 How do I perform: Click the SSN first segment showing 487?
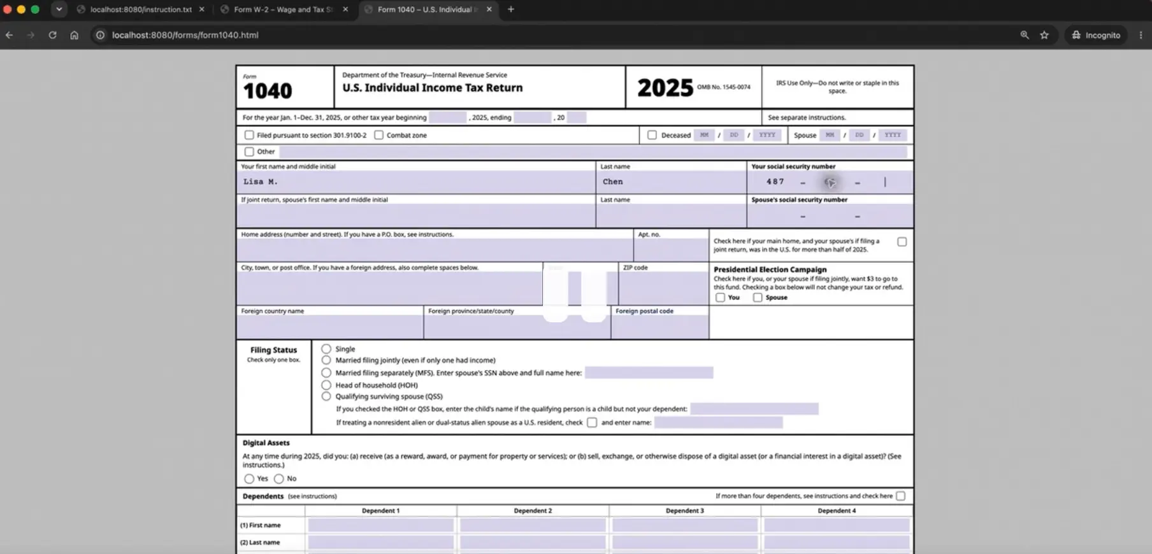coord(775,182)
